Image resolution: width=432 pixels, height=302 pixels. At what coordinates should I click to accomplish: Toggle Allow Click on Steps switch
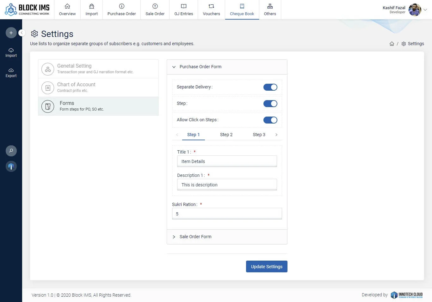click(270, 120)
